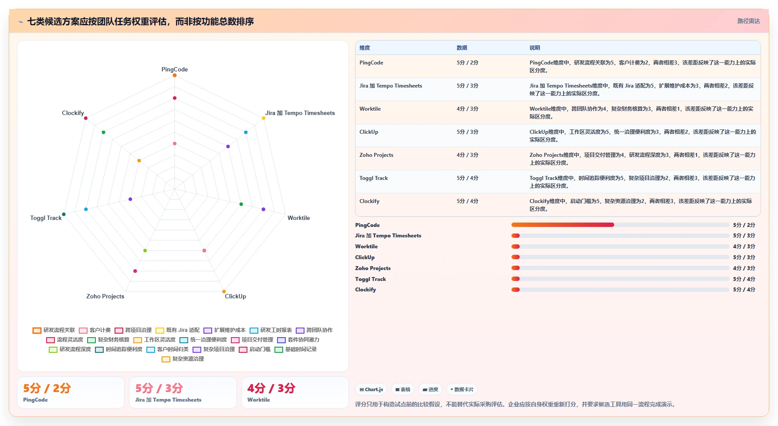Click the dark green point beside the Toggl Track label
The image size is (778, 426).
pyautogui.click(x=64, y=214)
